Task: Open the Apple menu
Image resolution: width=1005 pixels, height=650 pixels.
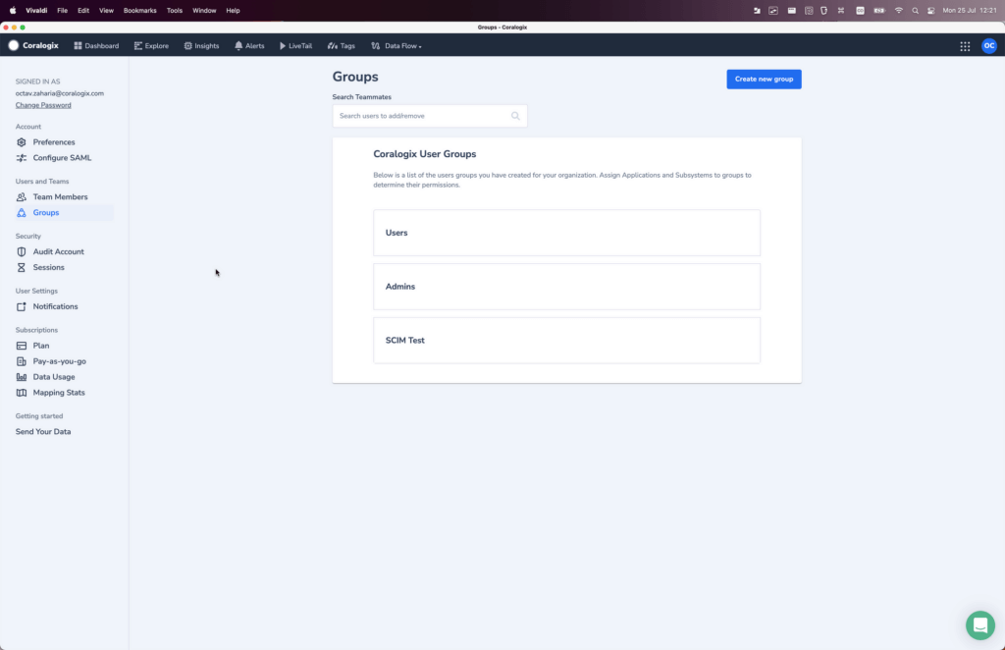Action: pyautogui.click(x=12, y=10)
